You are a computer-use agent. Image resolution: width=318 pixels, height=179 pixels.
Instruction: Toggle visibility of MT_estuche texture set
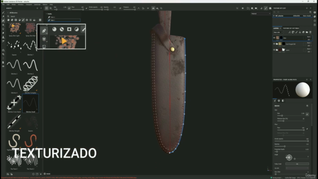tap(274, 16)
